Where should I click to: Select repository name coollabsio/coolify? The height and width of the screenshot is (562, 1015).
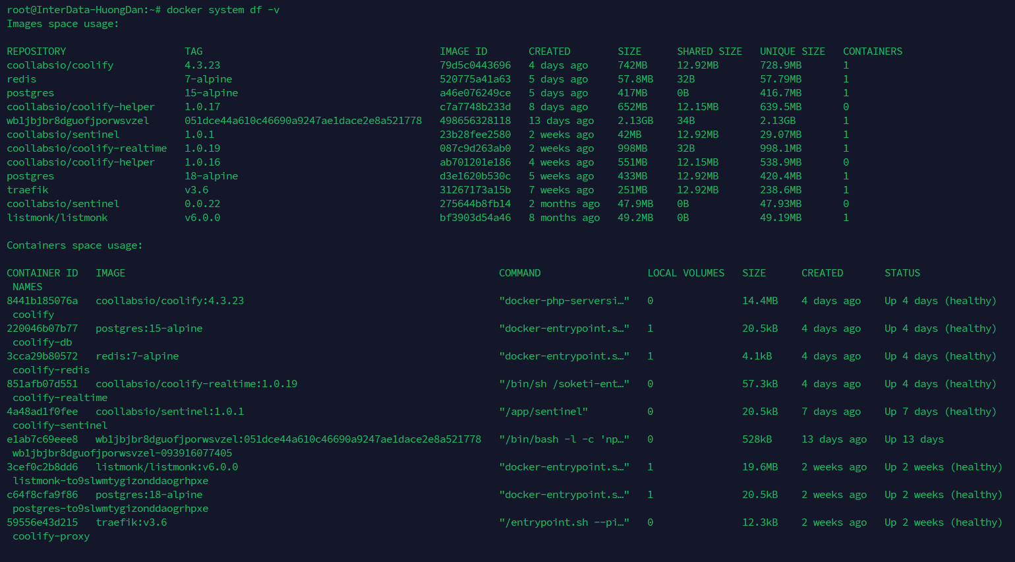click(x=60, y=65)
